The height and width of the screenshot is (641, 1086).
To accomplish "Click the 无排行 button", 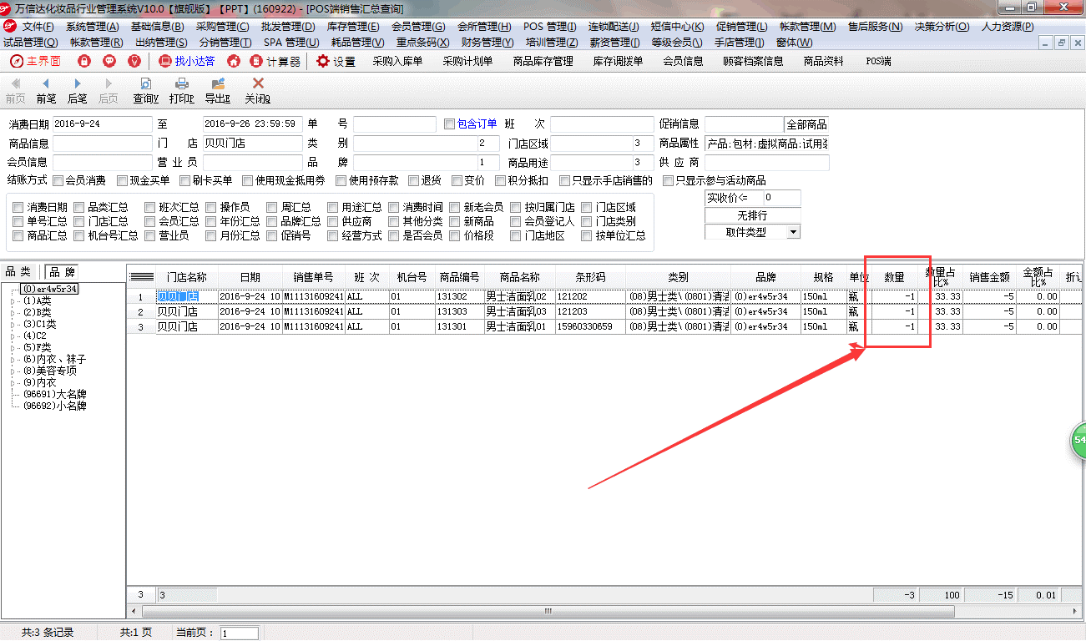I will (752, 215).
